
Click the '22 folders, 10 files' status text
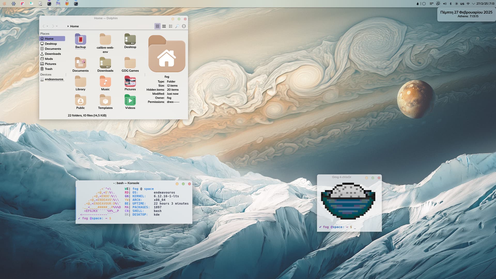click(87, 115)
